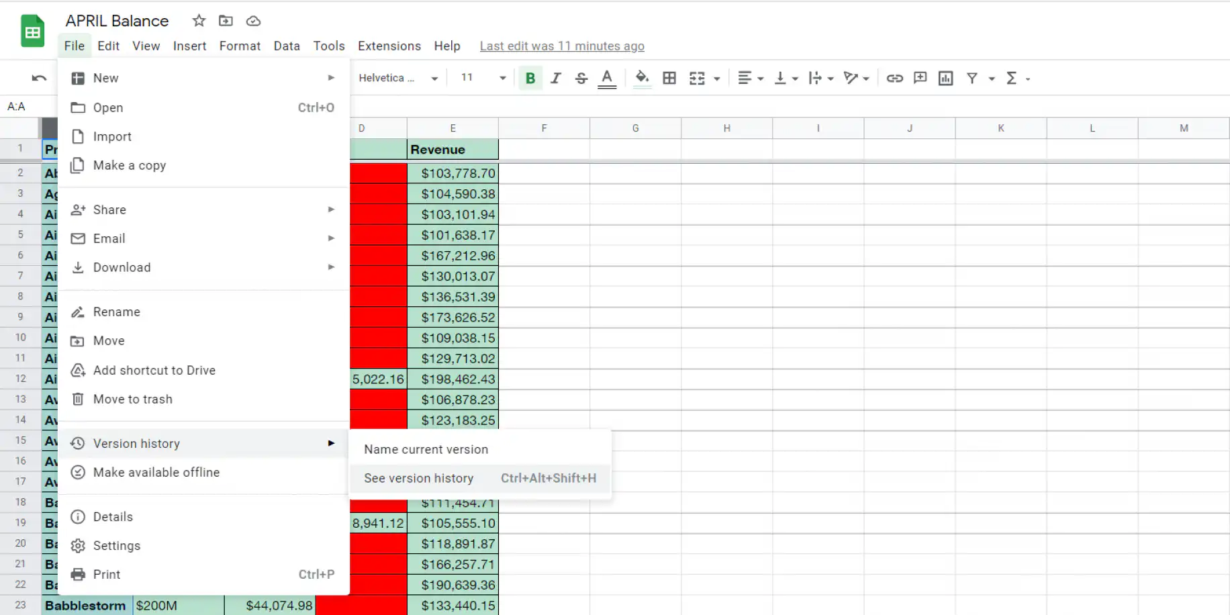This screenshot has width=1230, height=615.
Task: Select Name current version
Action: coord(480,449)
